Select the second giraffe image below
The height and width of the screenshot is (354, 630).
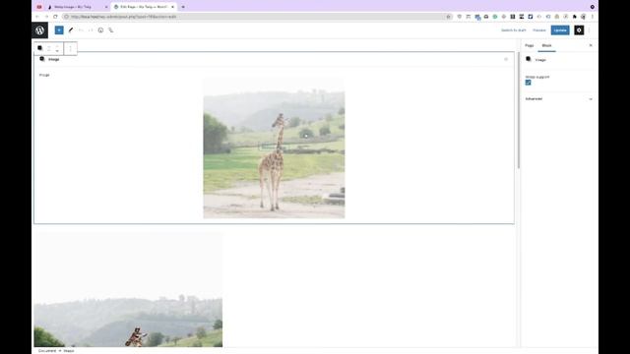point(128,290)
